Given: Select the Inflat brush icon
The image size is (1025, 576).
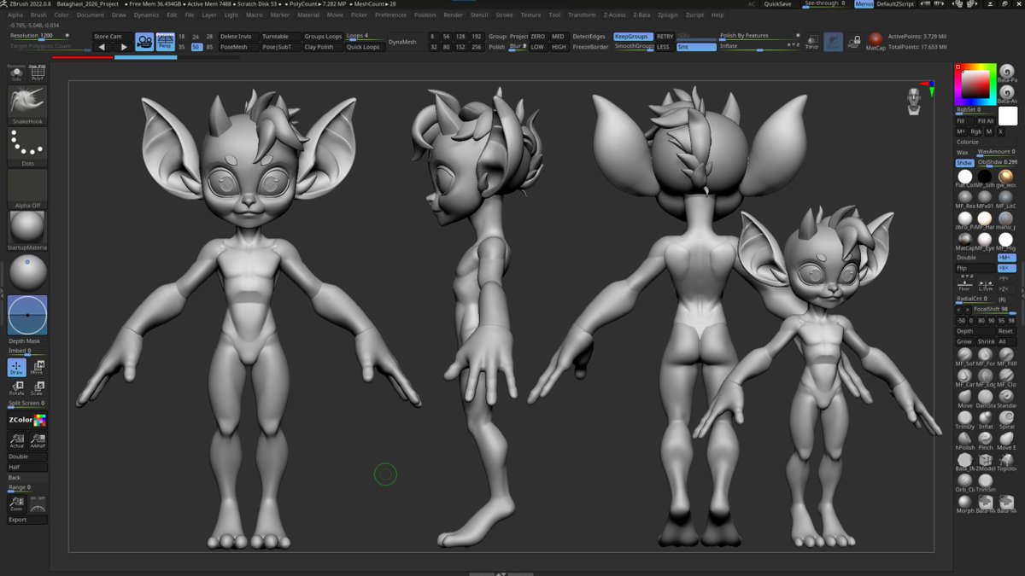Looking at the screenshot, I should coord(985,419).
